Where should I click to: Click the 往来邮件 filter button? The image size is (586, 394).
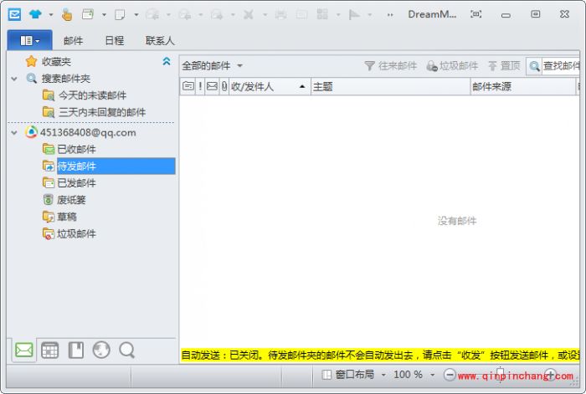pos(391,66)
